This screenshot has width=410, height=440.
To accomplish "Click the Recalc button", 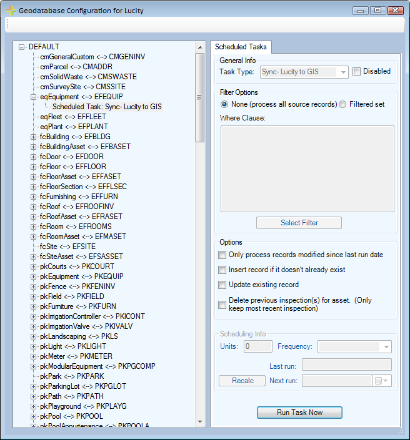I will pyautogui.click(x=242, y=381).
